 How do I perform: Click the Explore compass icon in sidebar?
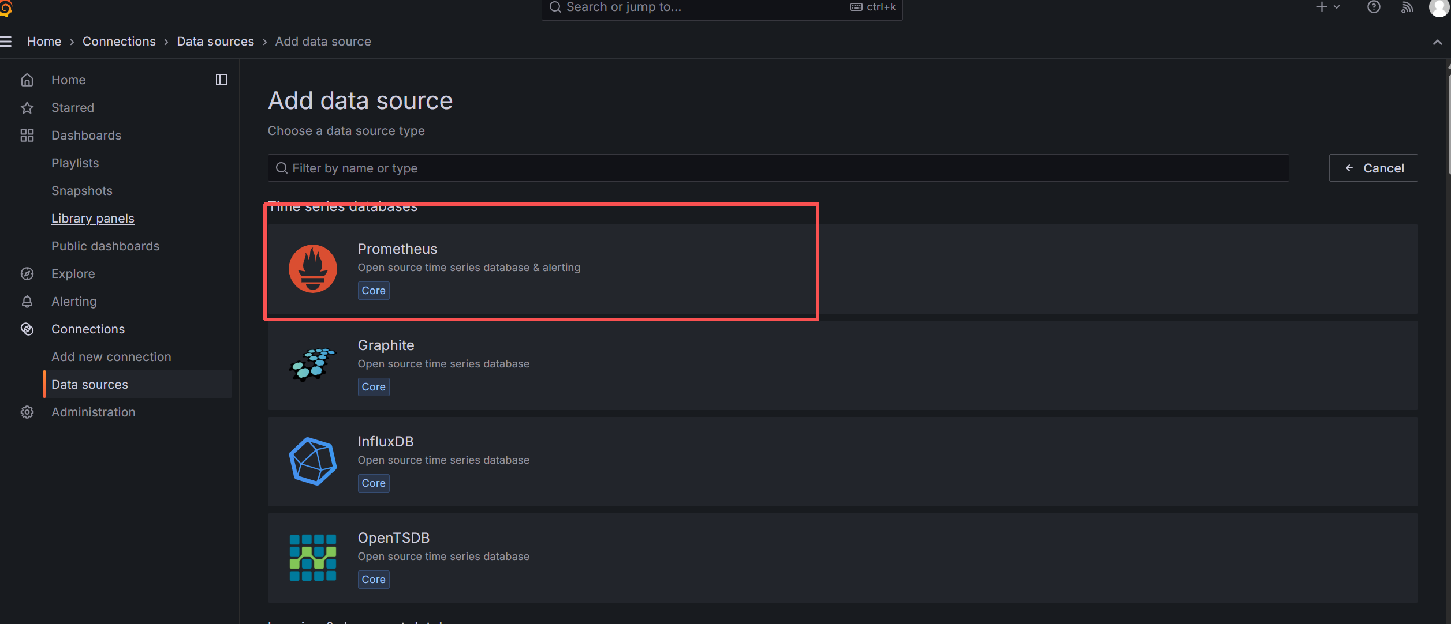point(27,274)
